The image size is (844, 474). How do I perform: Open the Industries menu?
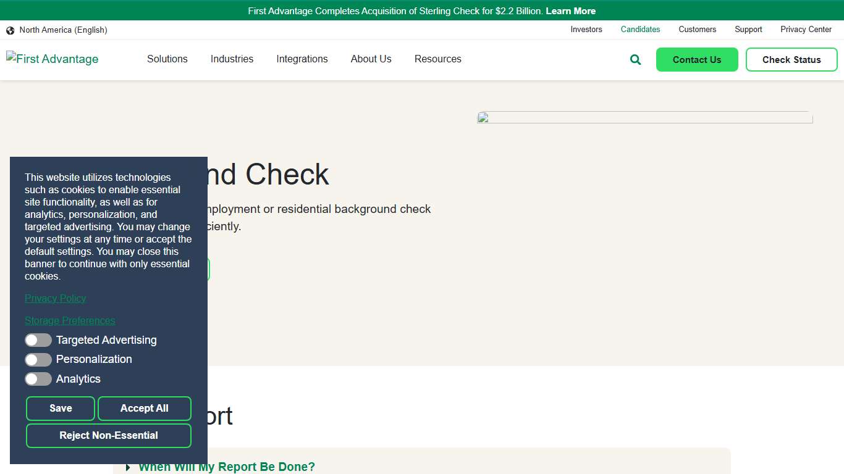click(x=232, y=59)
